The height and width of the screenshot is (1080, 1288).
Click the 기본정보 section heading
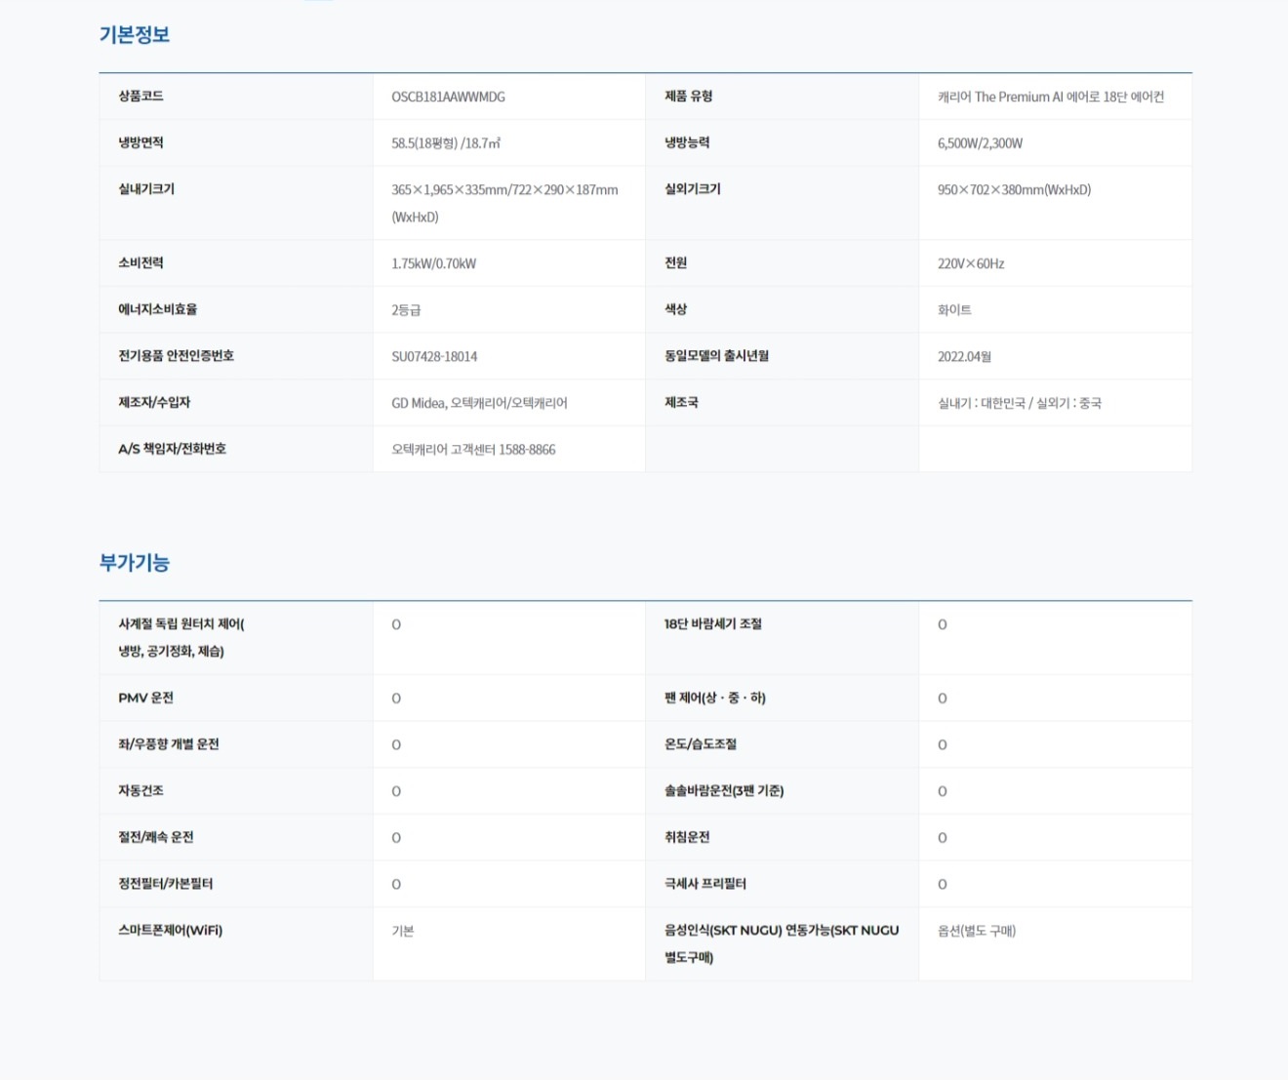pos(135,34)
